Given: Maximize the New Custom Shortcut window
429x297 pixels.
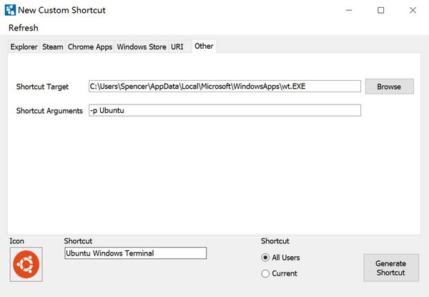Looking at the screenshot, I should 381,10.
